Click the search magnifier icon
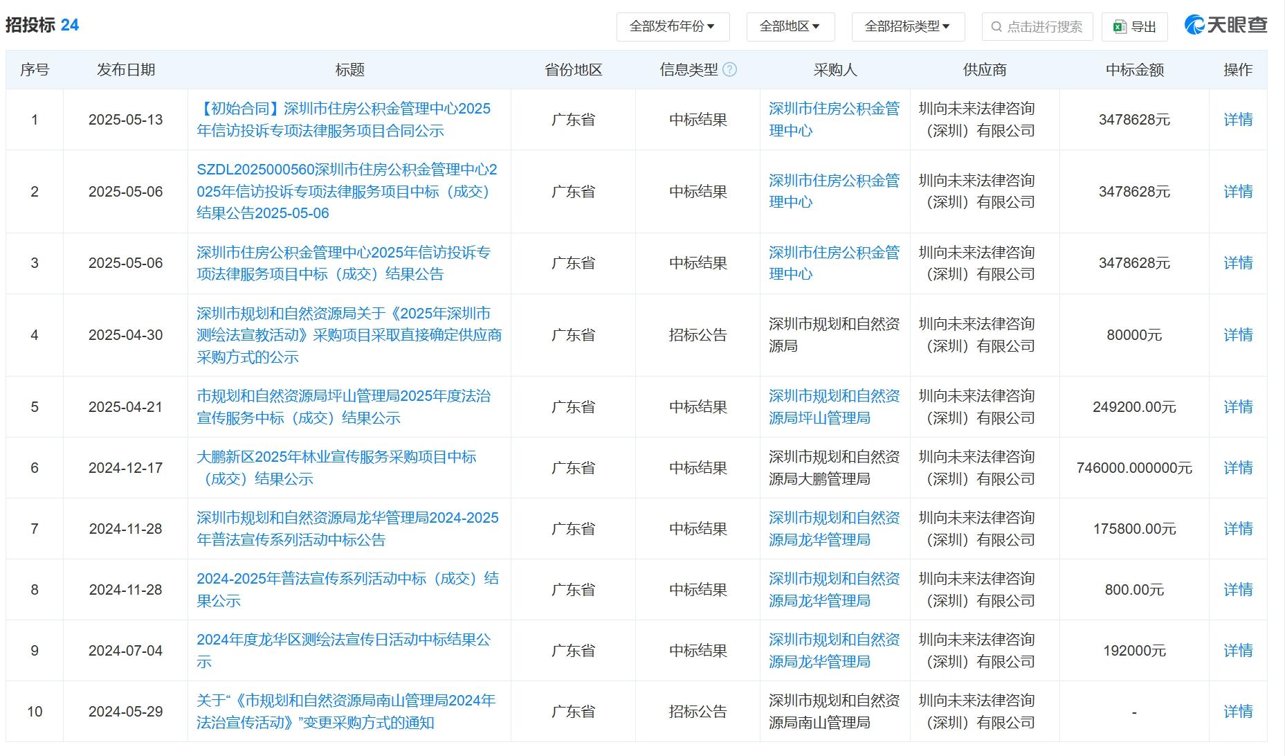The image size is (1285, 756). tap(996, 27)
